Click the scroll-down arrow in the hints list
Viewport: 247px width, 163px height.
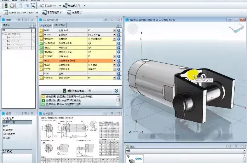(x=118, y=104)
